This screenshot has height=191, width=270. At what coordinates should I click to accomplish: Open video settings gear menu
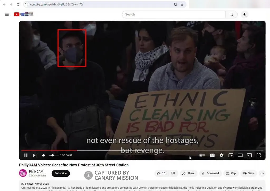pyautogui.click(x=221, y=155)
